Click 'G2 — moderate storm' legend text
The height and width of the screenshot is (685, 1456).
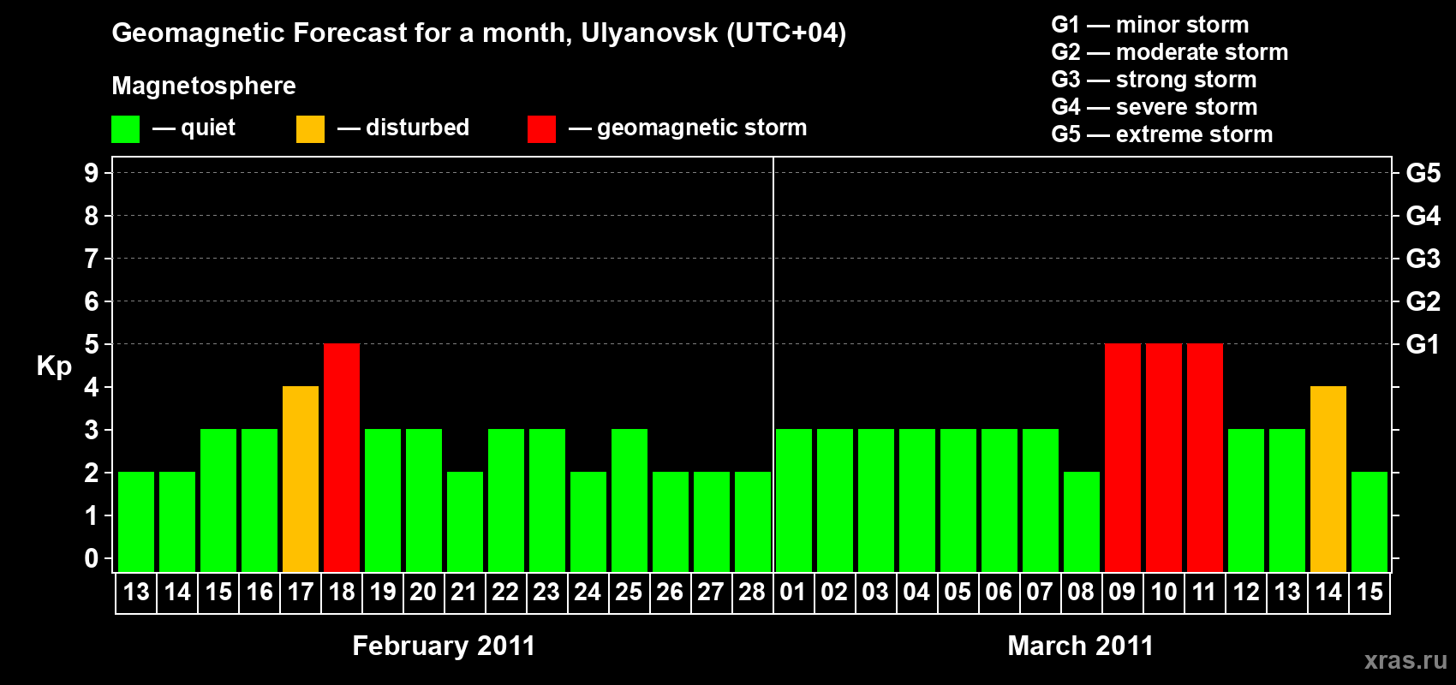[x=1170, y=52]
